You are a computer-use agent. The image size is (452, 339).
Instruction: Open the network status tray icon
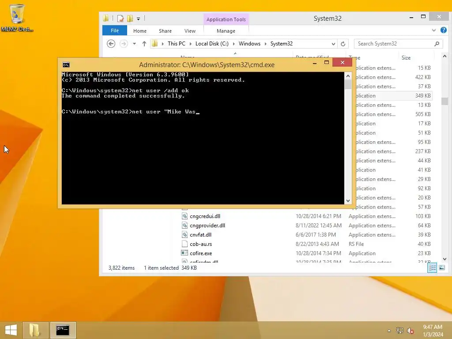399,330
